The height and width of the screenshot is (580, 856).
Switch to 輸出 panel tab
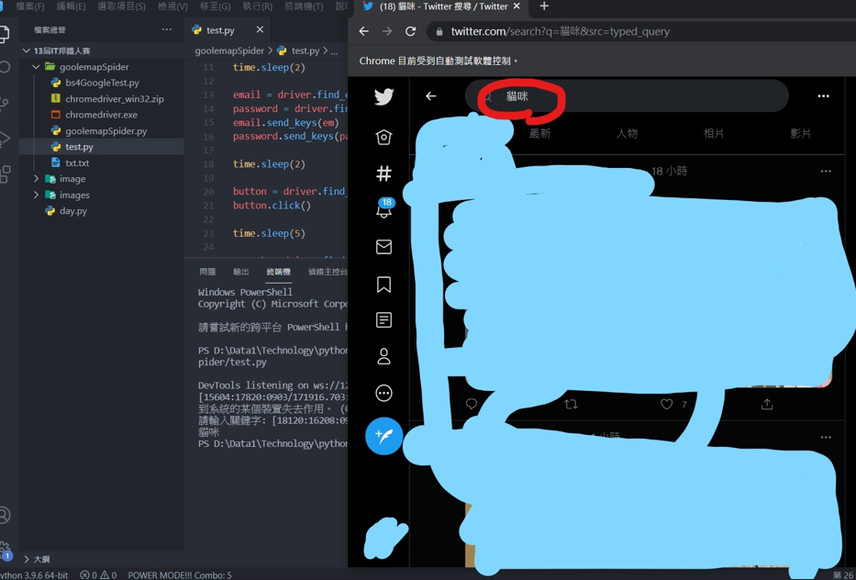coord(240,272)
